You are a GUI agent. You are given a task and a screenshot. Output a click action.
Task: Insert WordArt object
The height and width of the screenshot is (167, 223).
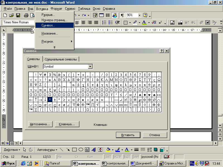(94, 149)
